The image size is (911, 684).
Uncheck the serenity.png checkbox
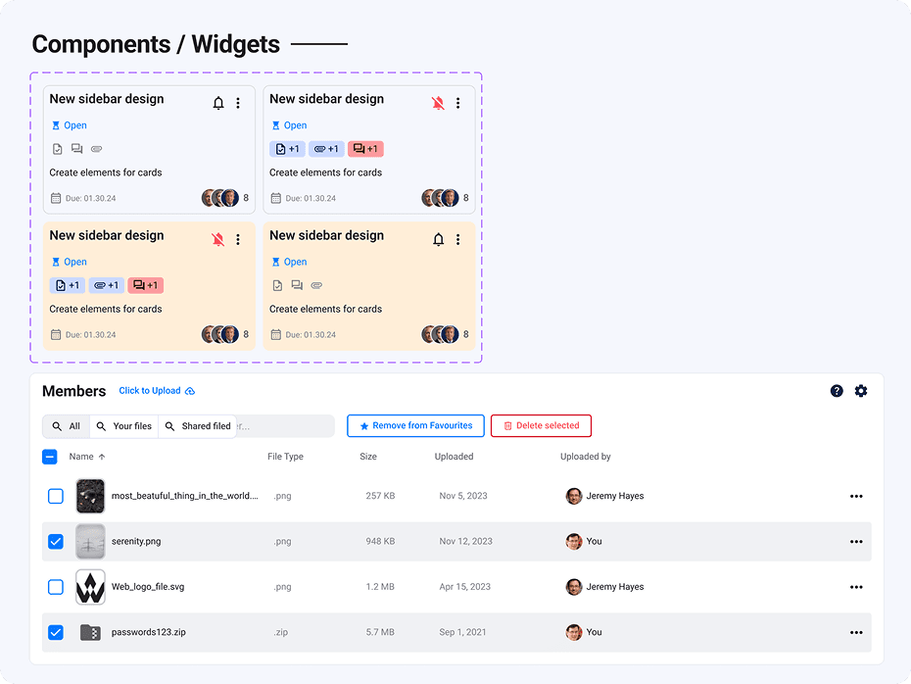[56, 541]
